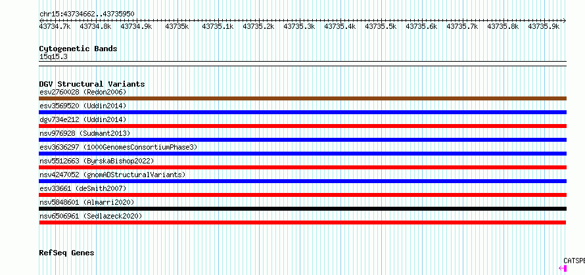Click the 43735.4k ruler tick label
This screenshot has width=585, height=275.
point(340,26)
